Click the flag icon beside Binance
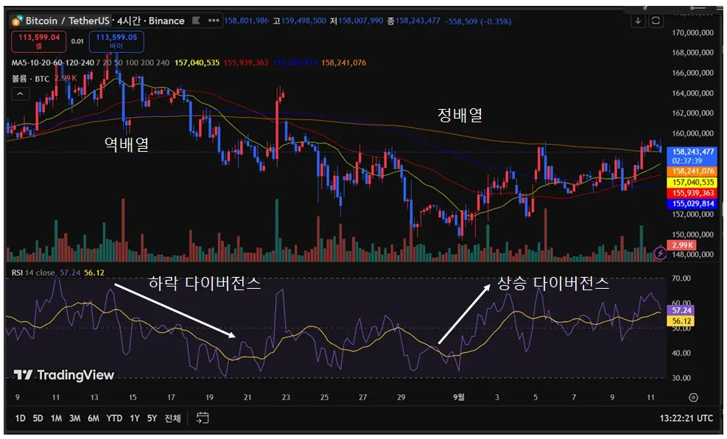This screenshot has width=727, height=439. (x=196, y=21)
